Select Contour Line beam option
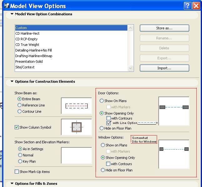The height and width of the screenshot is (187, 202). (19, 111)
